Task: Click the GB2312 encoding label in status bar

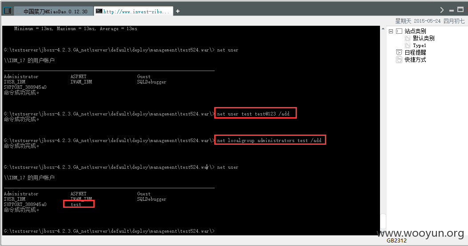Action: tap(396, 241)
